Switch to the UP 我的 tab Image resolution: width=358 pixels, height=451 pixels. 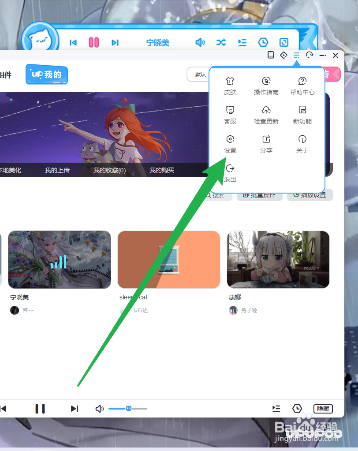click(x=47, y=75)
